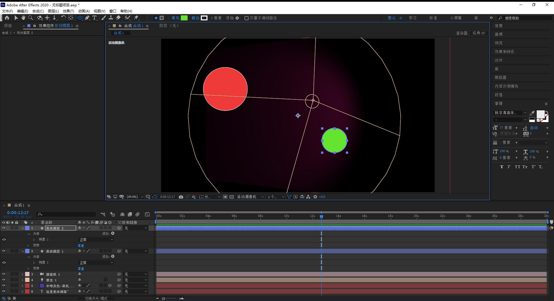Image resolution: width=554 pixels, height=301 pixels.
Task: Click the Home icon in toolbar
Action: point(7,18)
